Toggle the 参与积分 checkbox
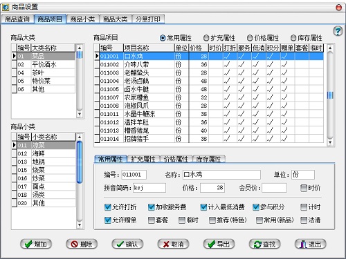Viewport: 346px width, 259px height. click(256, 207)
